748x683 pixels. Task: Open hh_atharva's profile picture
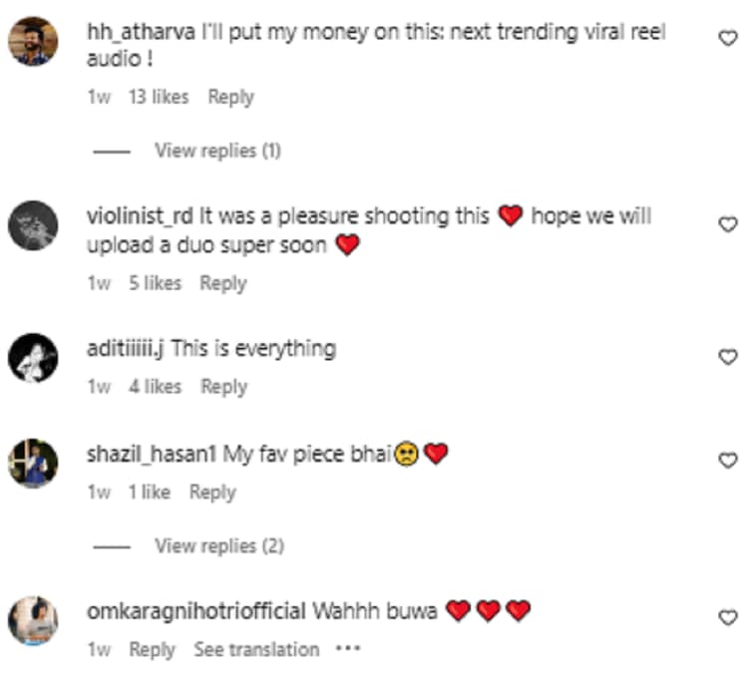point(33,41)
